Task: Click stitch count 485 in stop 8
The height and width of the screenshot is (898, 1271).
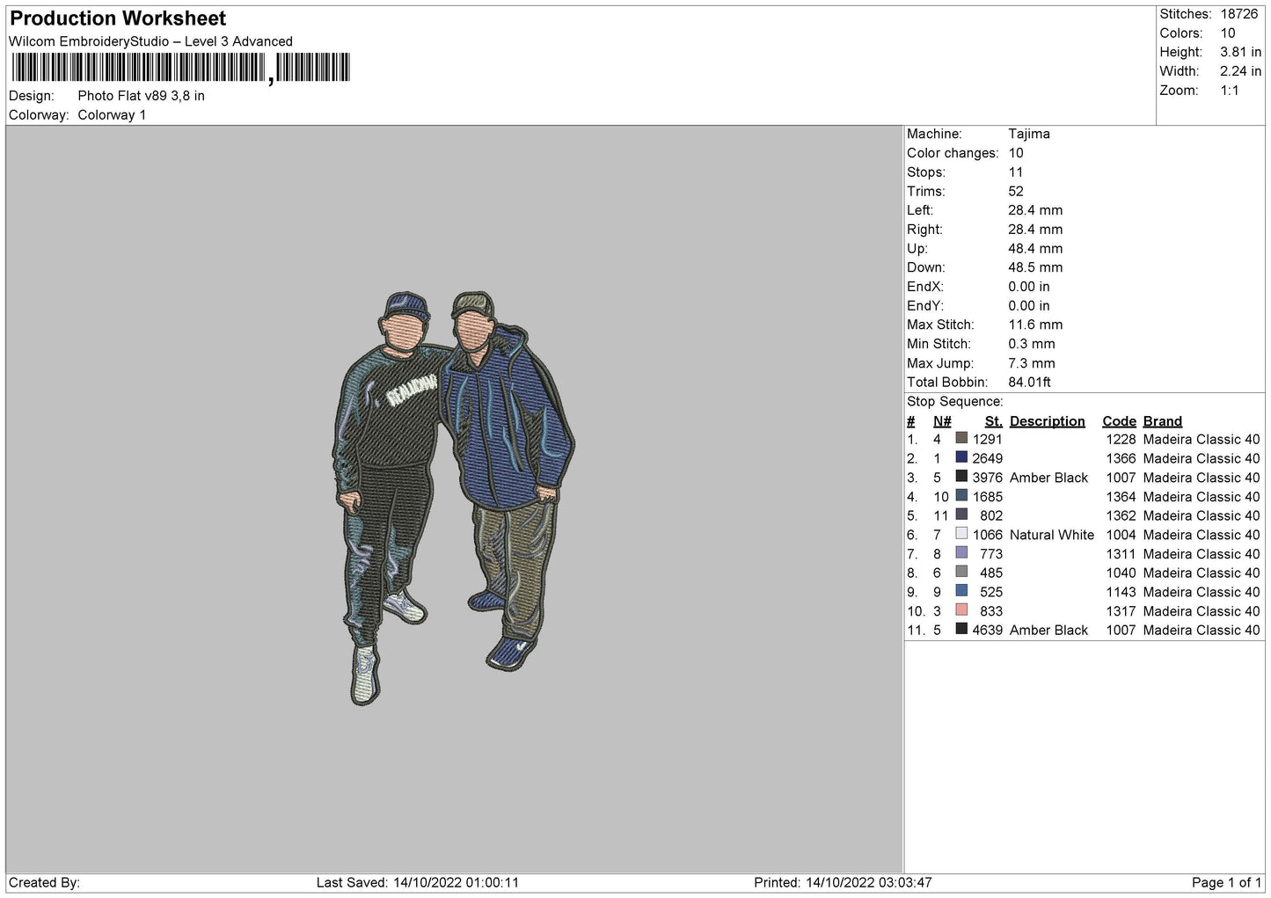Action: [x=991, y=573]
